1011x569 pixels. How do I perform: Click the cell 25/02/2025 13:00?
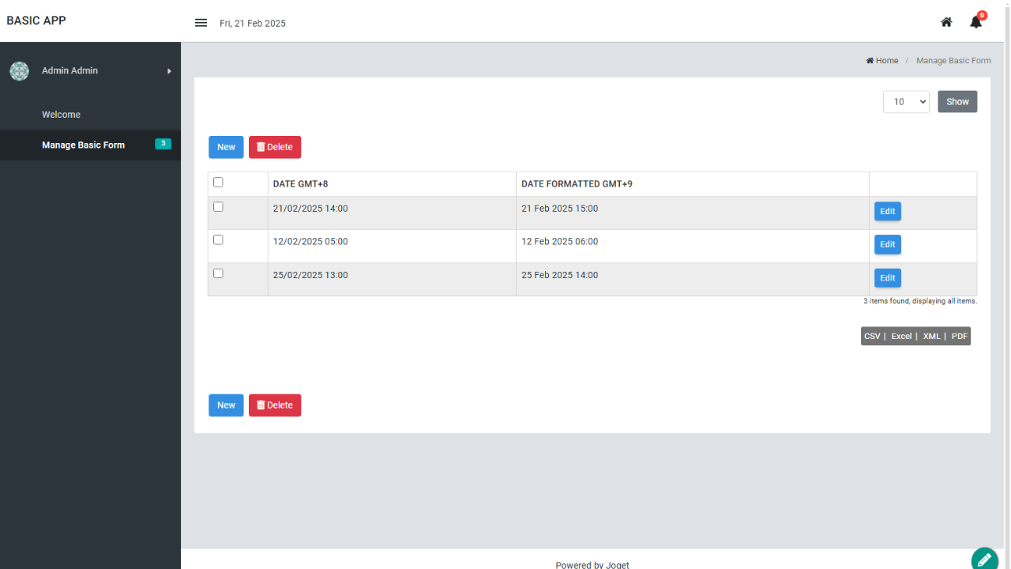point(392,280)
